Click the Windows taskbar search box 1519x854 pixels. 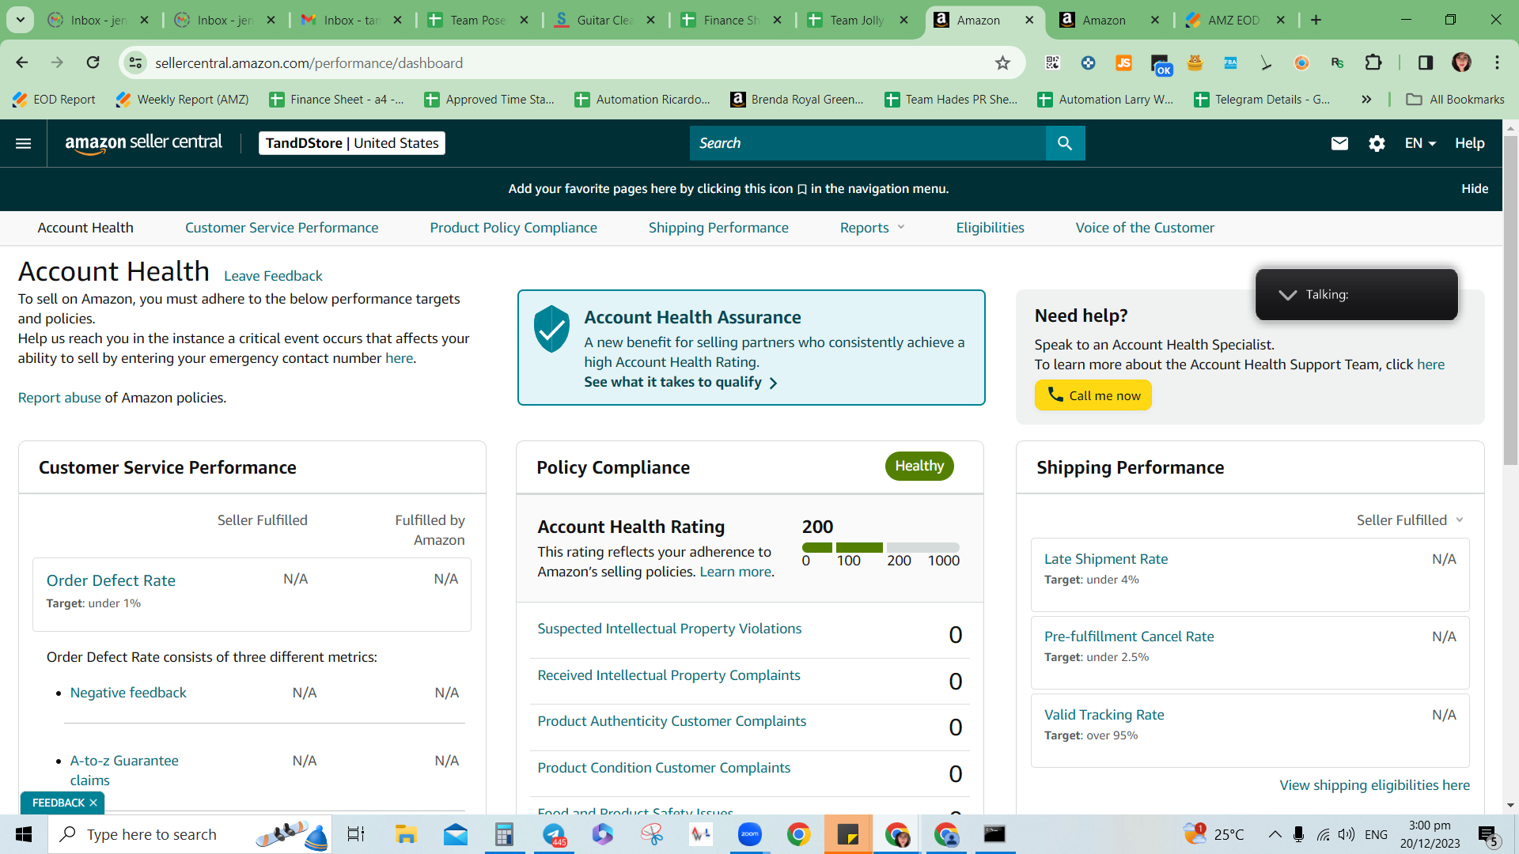pos(190,834)
